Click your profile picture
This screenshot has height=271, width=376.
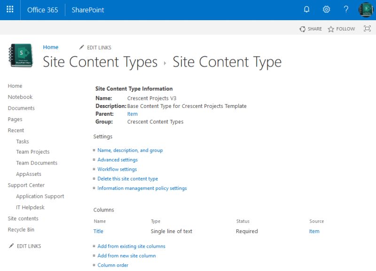pyautogui.click(x=365, y=10)
